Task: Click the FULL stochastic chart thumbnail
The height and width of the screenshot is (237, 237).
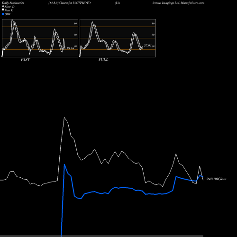Action: [x=118, y=38]
